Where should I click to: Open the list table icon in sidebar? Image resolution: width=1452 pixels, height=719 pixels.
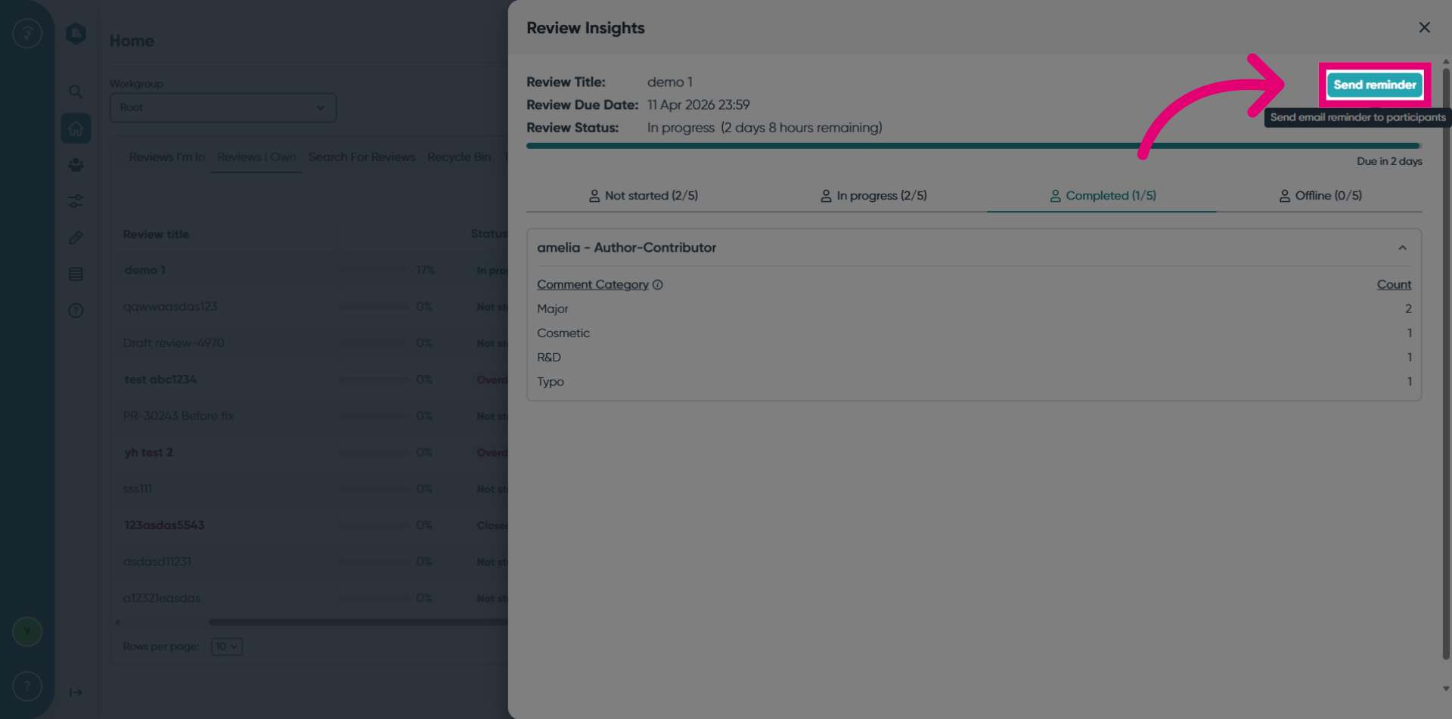pos(76,274)
